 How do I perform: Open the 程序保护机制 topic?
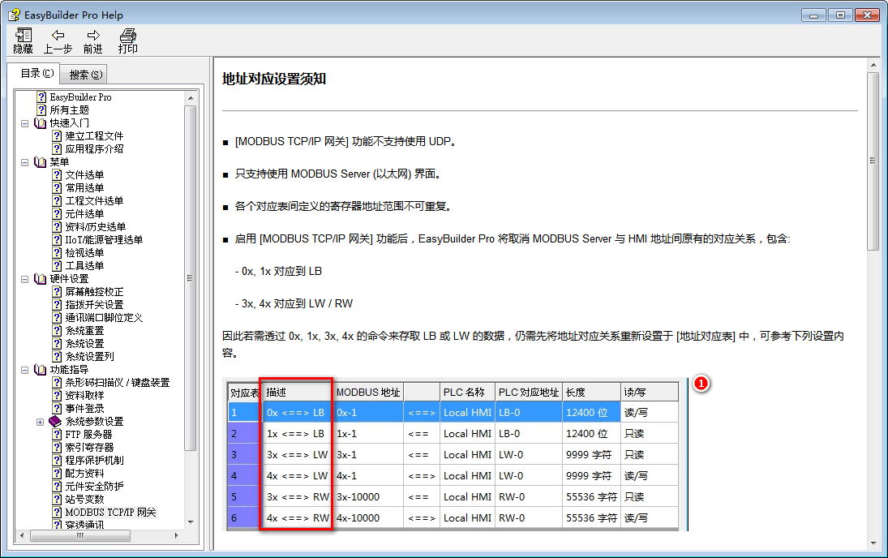(x=94, y=461)
